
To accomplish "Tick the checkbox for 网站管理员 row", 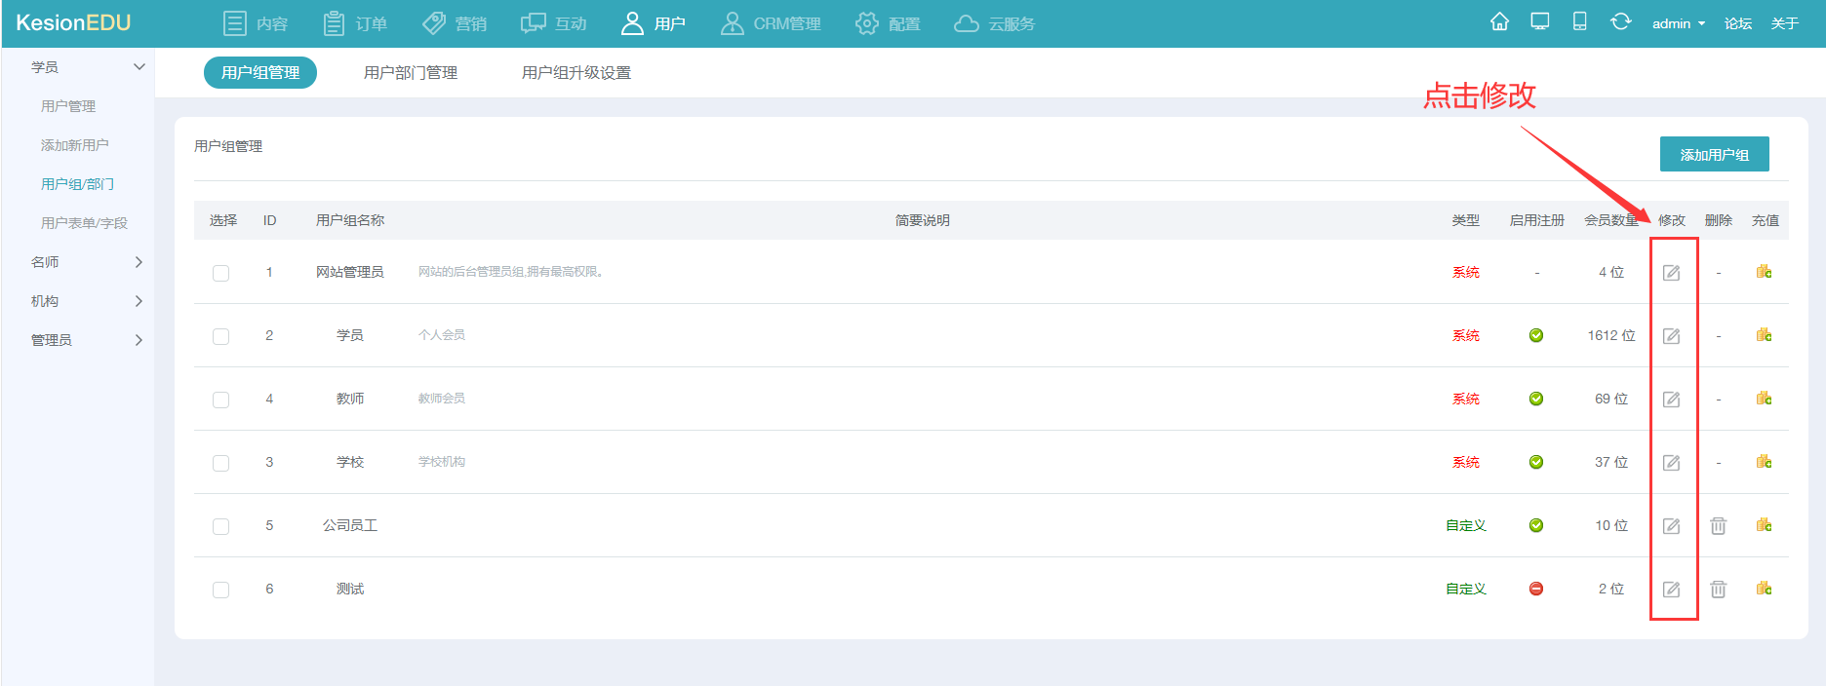I will [x=221, y=273].
